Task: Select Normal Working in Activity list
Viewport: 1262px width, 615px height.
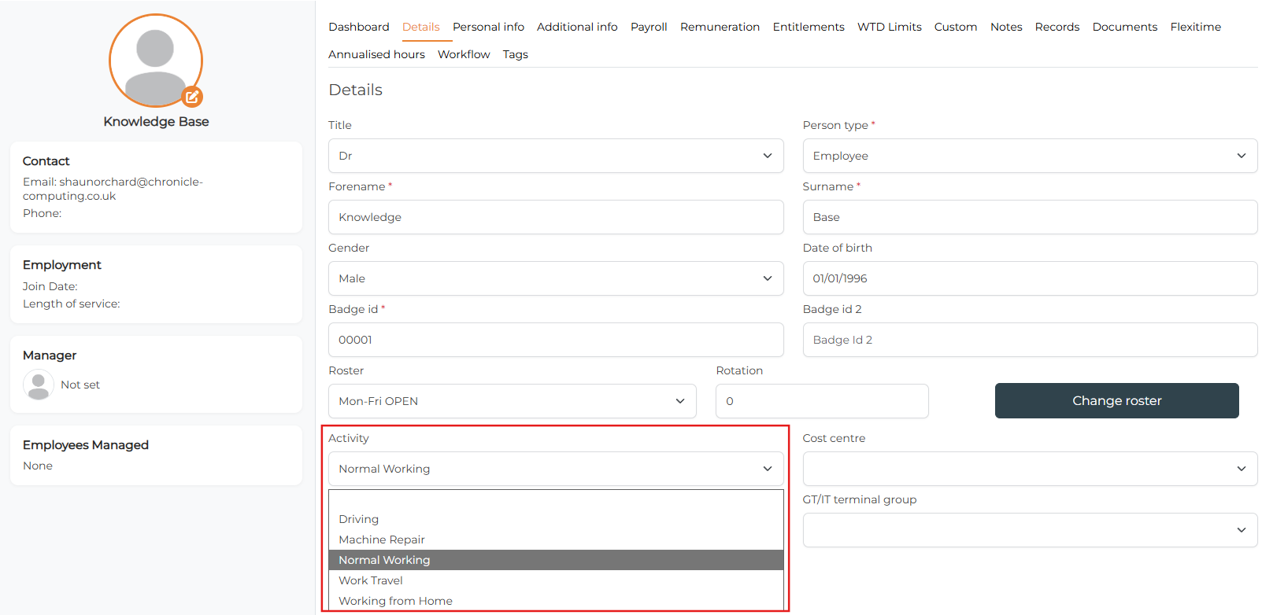Action: 556,560
